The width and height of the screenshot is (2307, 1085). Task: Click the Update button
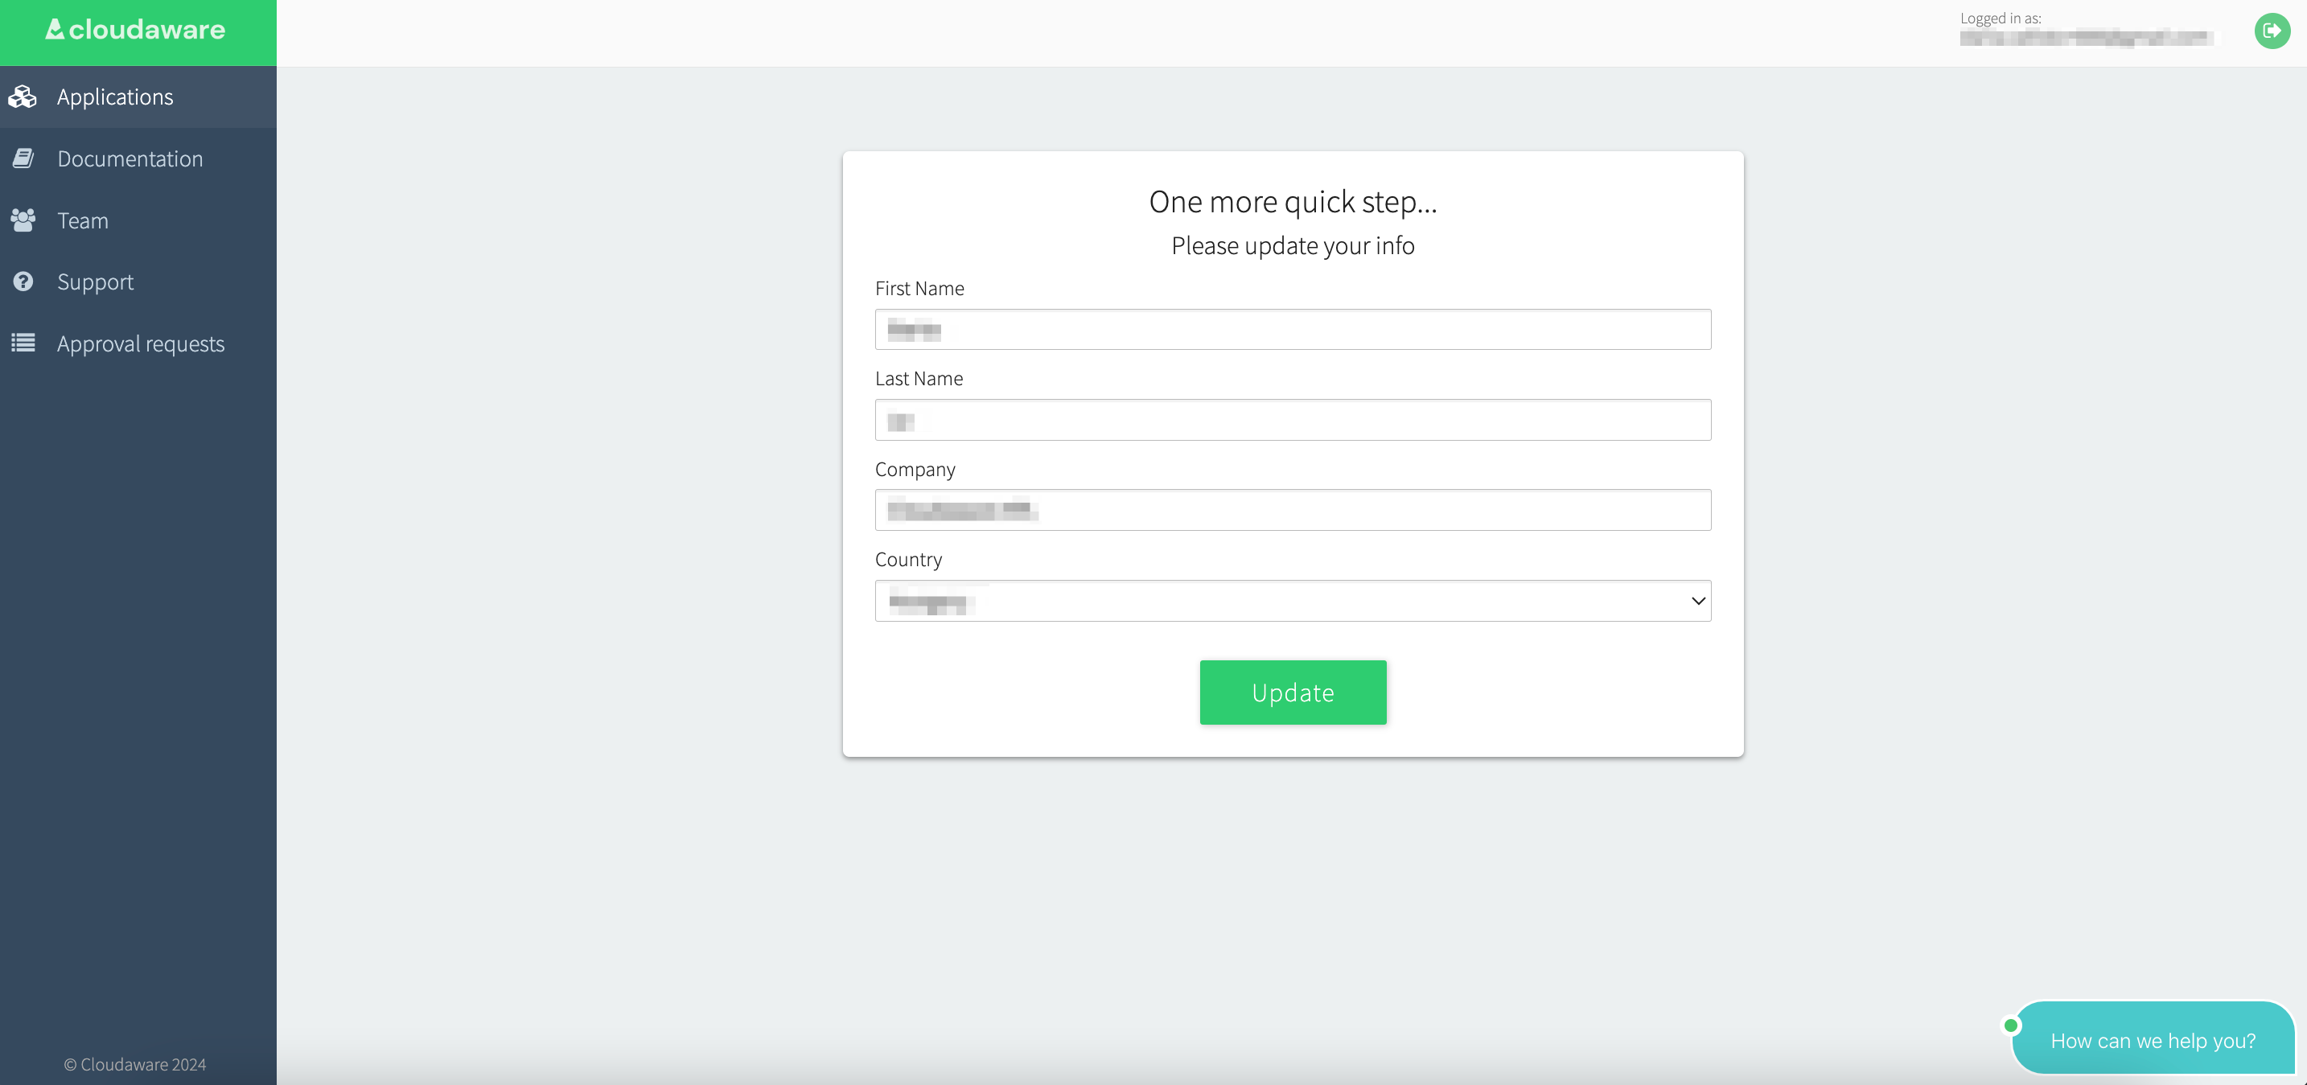coord(1293,691)
